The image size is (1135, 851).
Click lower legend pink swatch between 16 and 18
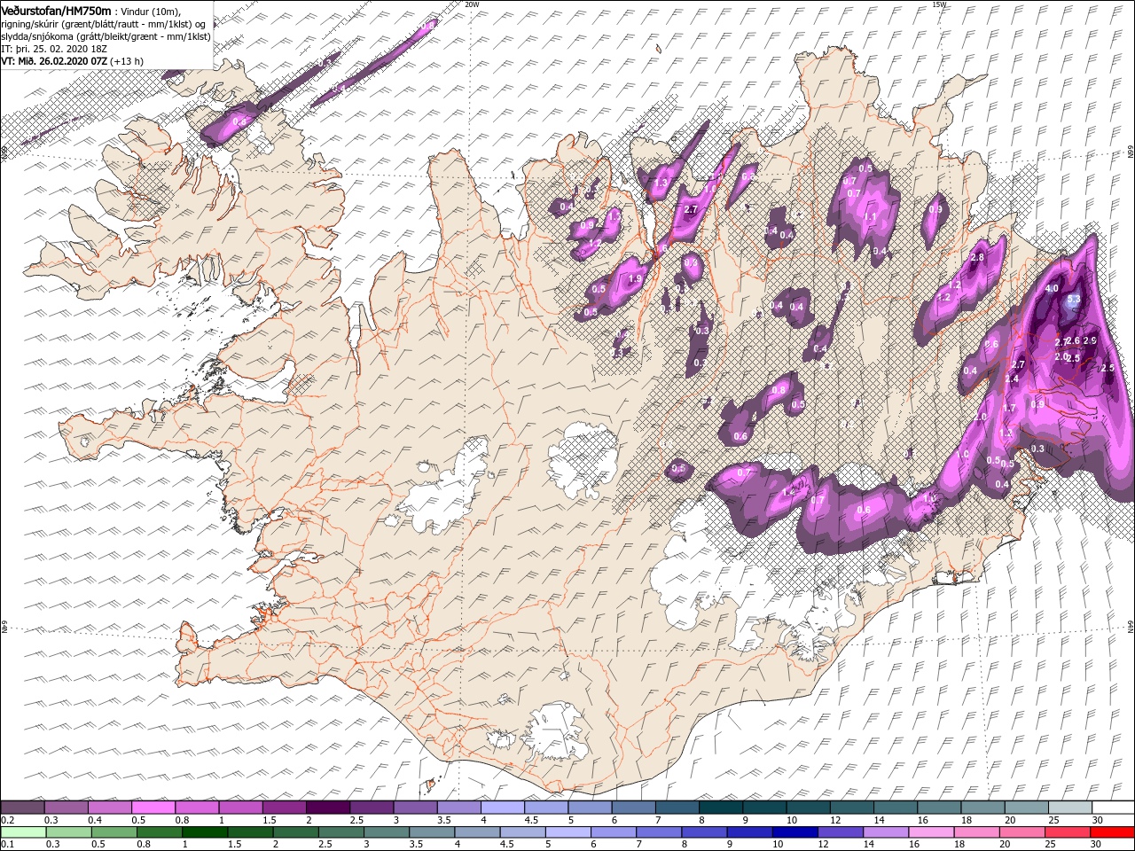click(929, 832)
